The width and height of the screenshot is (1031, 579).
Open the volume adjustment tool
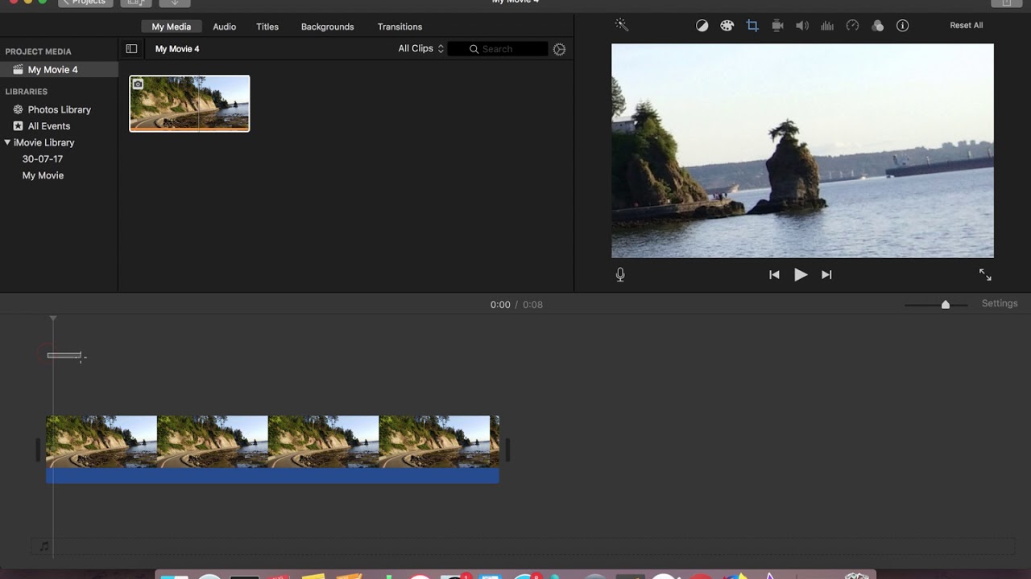802,26
